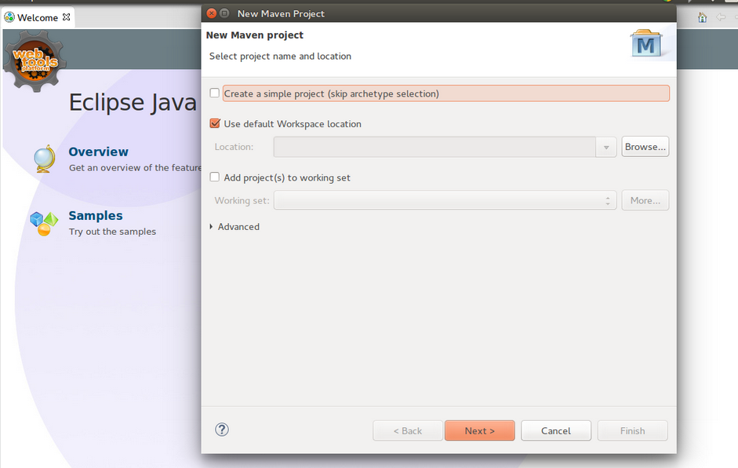Viewport: 738px width, 468px height.
Task: Open the Location dropdown arrow
Action: pyautogui.click(x=606, y=147)
